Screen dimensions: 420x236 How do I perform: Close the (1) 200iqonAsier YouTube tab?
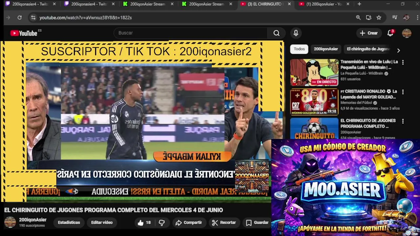348,4
